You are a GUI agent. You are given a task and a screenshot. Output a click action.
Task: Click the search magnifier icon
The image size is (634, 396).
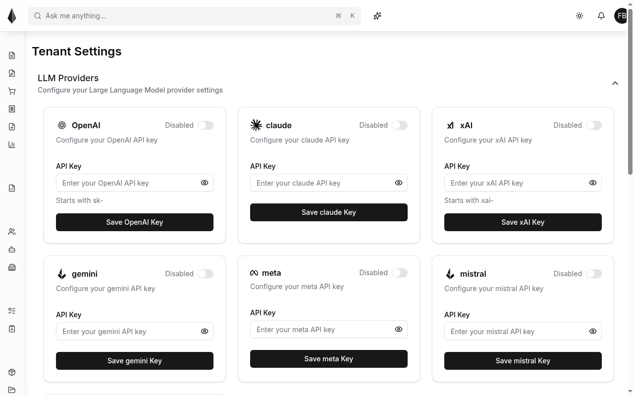click(38, 16)
